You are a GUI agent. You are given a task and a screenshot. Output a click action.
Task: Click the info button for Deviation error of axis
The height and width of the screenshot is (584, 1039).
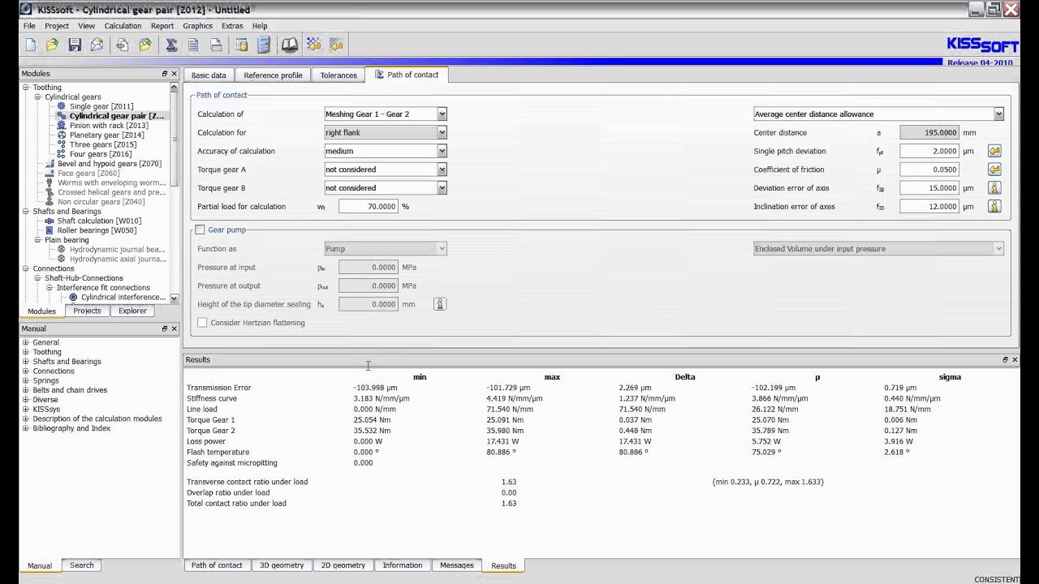[x=994, y=188]
